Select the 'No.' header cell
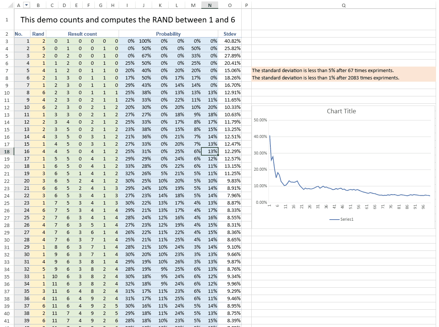Screen dimensions: 439x327 click(19, 33)
